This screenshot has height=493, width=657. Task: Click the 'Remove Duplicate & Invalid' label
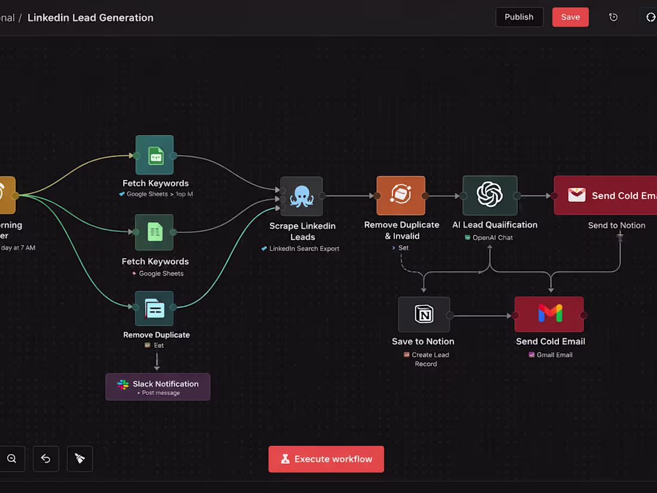pos(402,231)
